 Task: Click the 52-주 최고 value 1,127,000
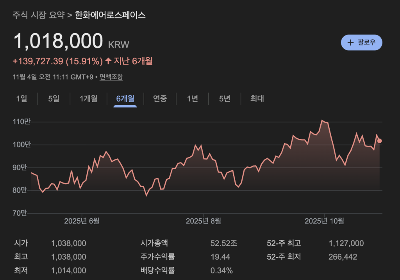[346, 244]
